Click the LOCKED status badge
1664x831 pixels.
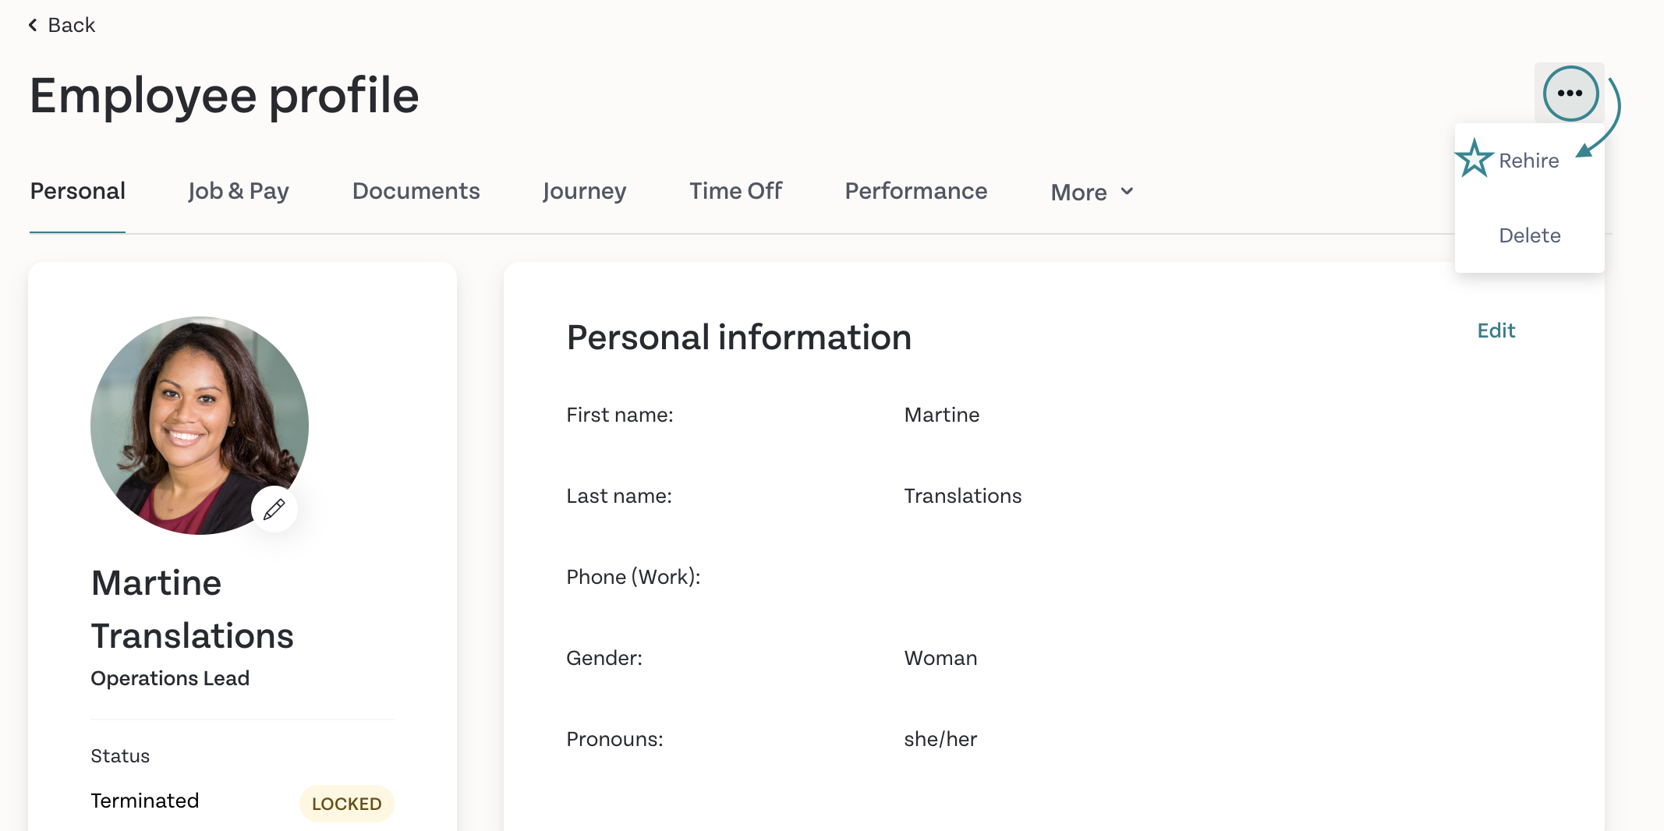tap(347, 804)
